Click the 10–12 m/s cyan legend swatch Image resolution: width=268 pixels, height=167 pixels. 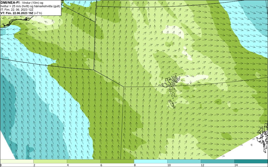coord(184,161)
